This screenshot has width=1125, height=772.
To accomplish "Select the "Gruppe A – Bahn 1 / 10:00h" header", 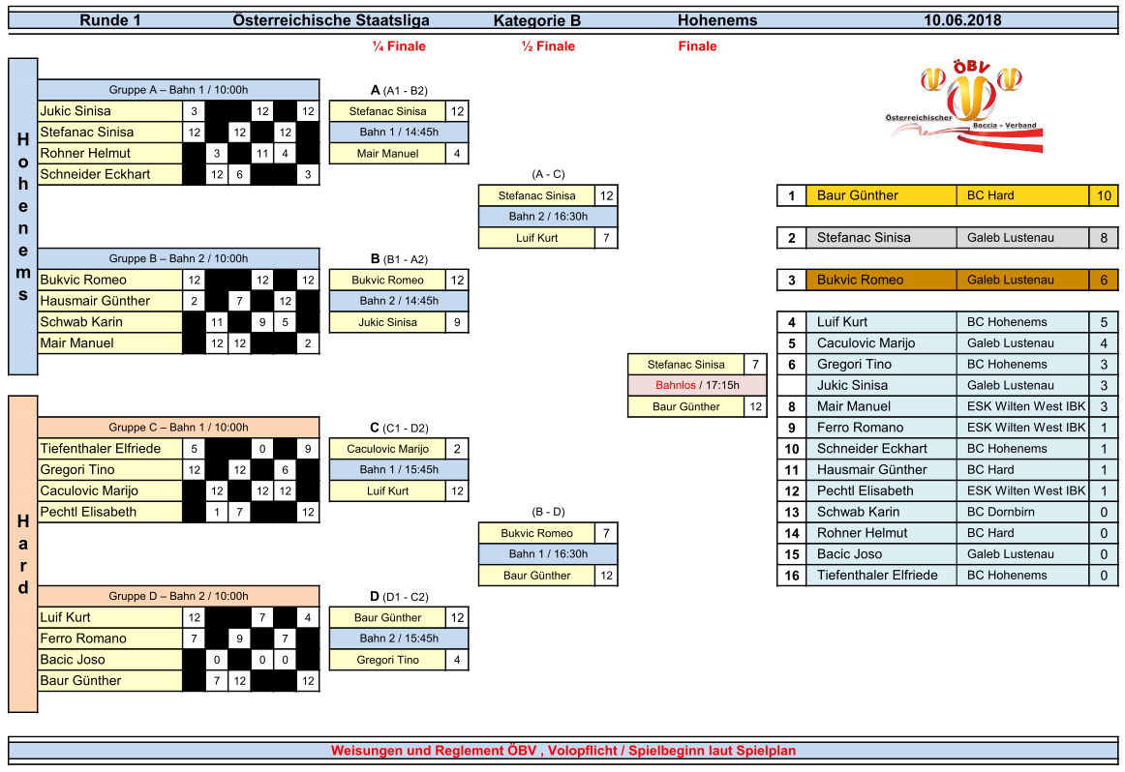I will point(178,90).
